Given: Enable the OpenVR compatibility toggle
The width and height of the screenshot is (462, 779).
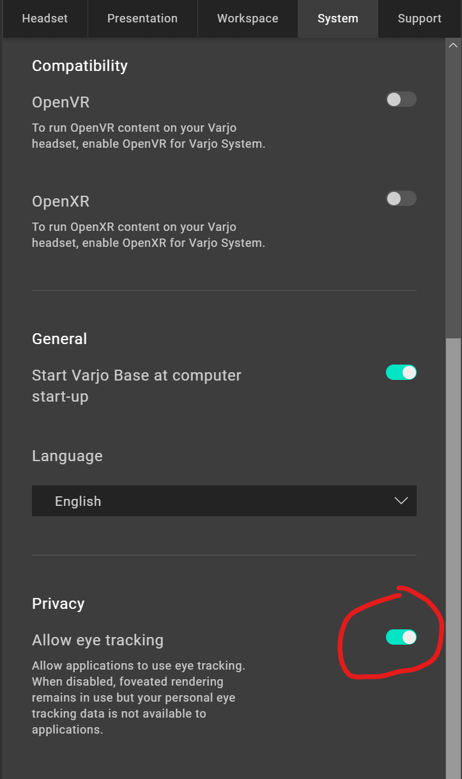Looking at the screenshot, I should tap(401, 99).
